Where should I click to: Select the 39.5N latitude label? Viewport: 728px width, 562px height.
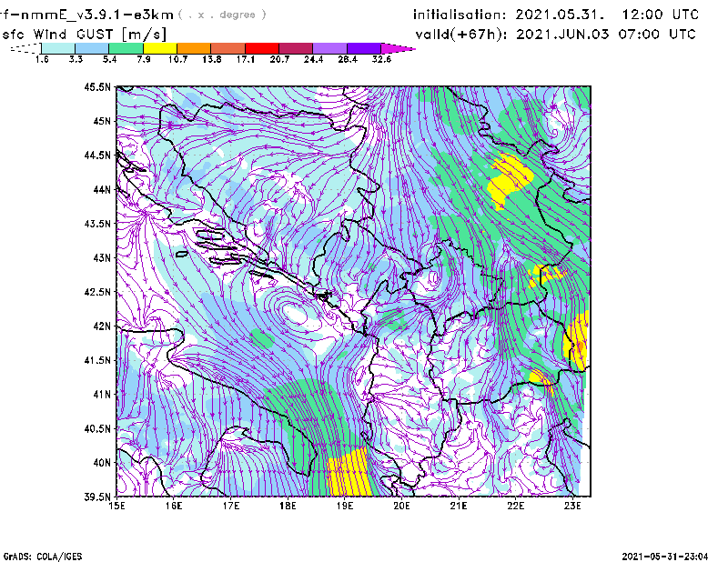97,497
